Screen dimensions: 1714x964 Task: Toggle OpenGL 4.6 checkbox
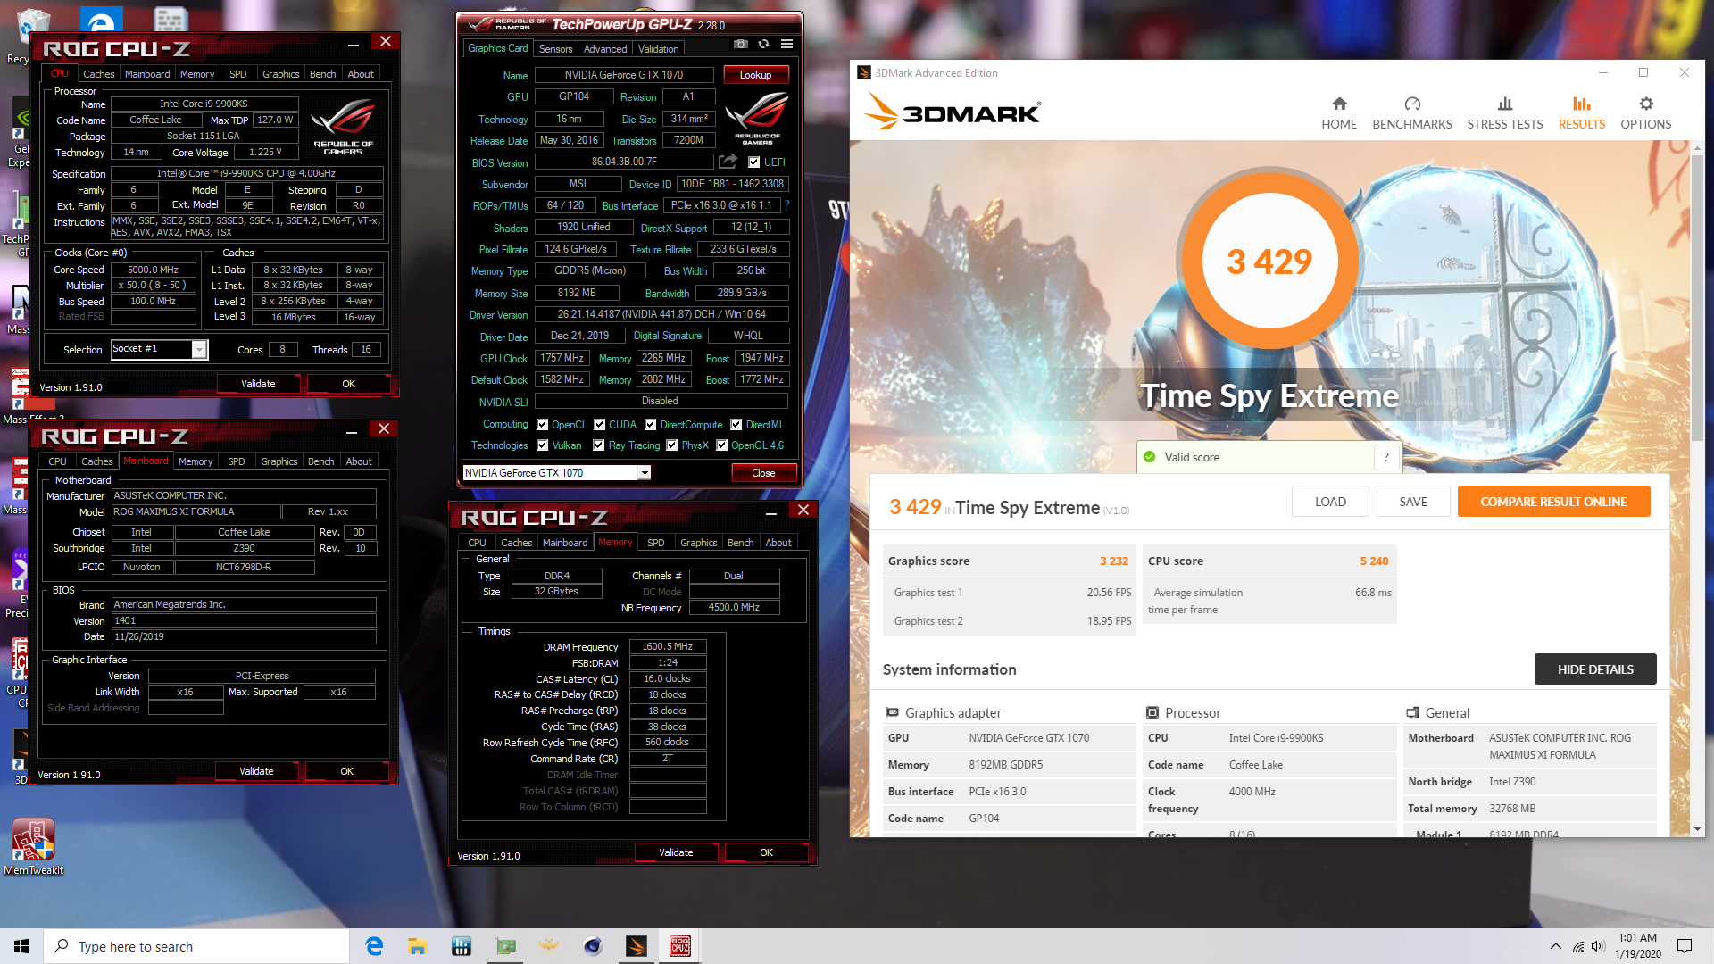pyautogui.click(x=722, y=445)
